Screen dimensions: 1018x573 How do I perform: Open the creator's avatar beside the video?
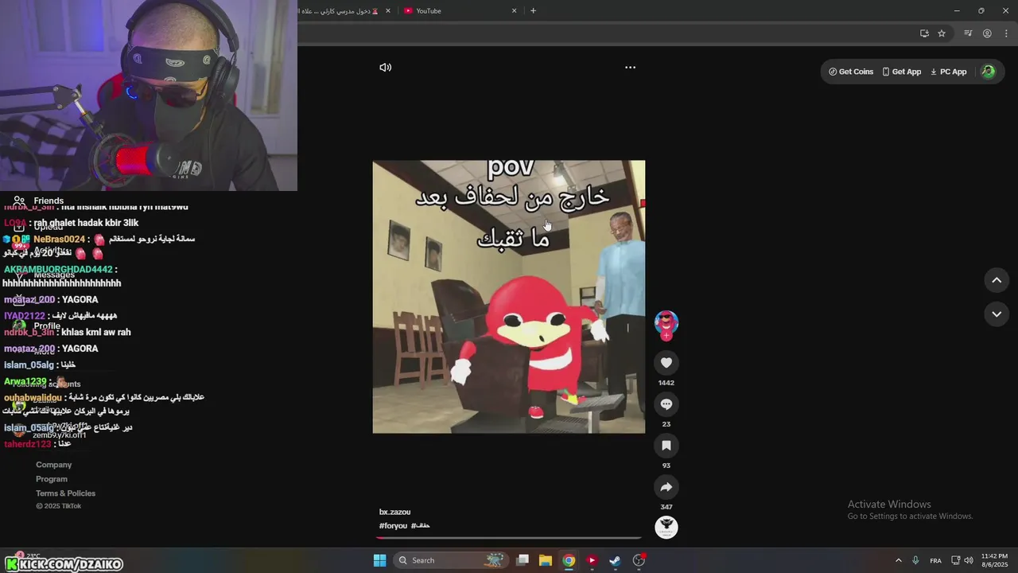[666, 322]
